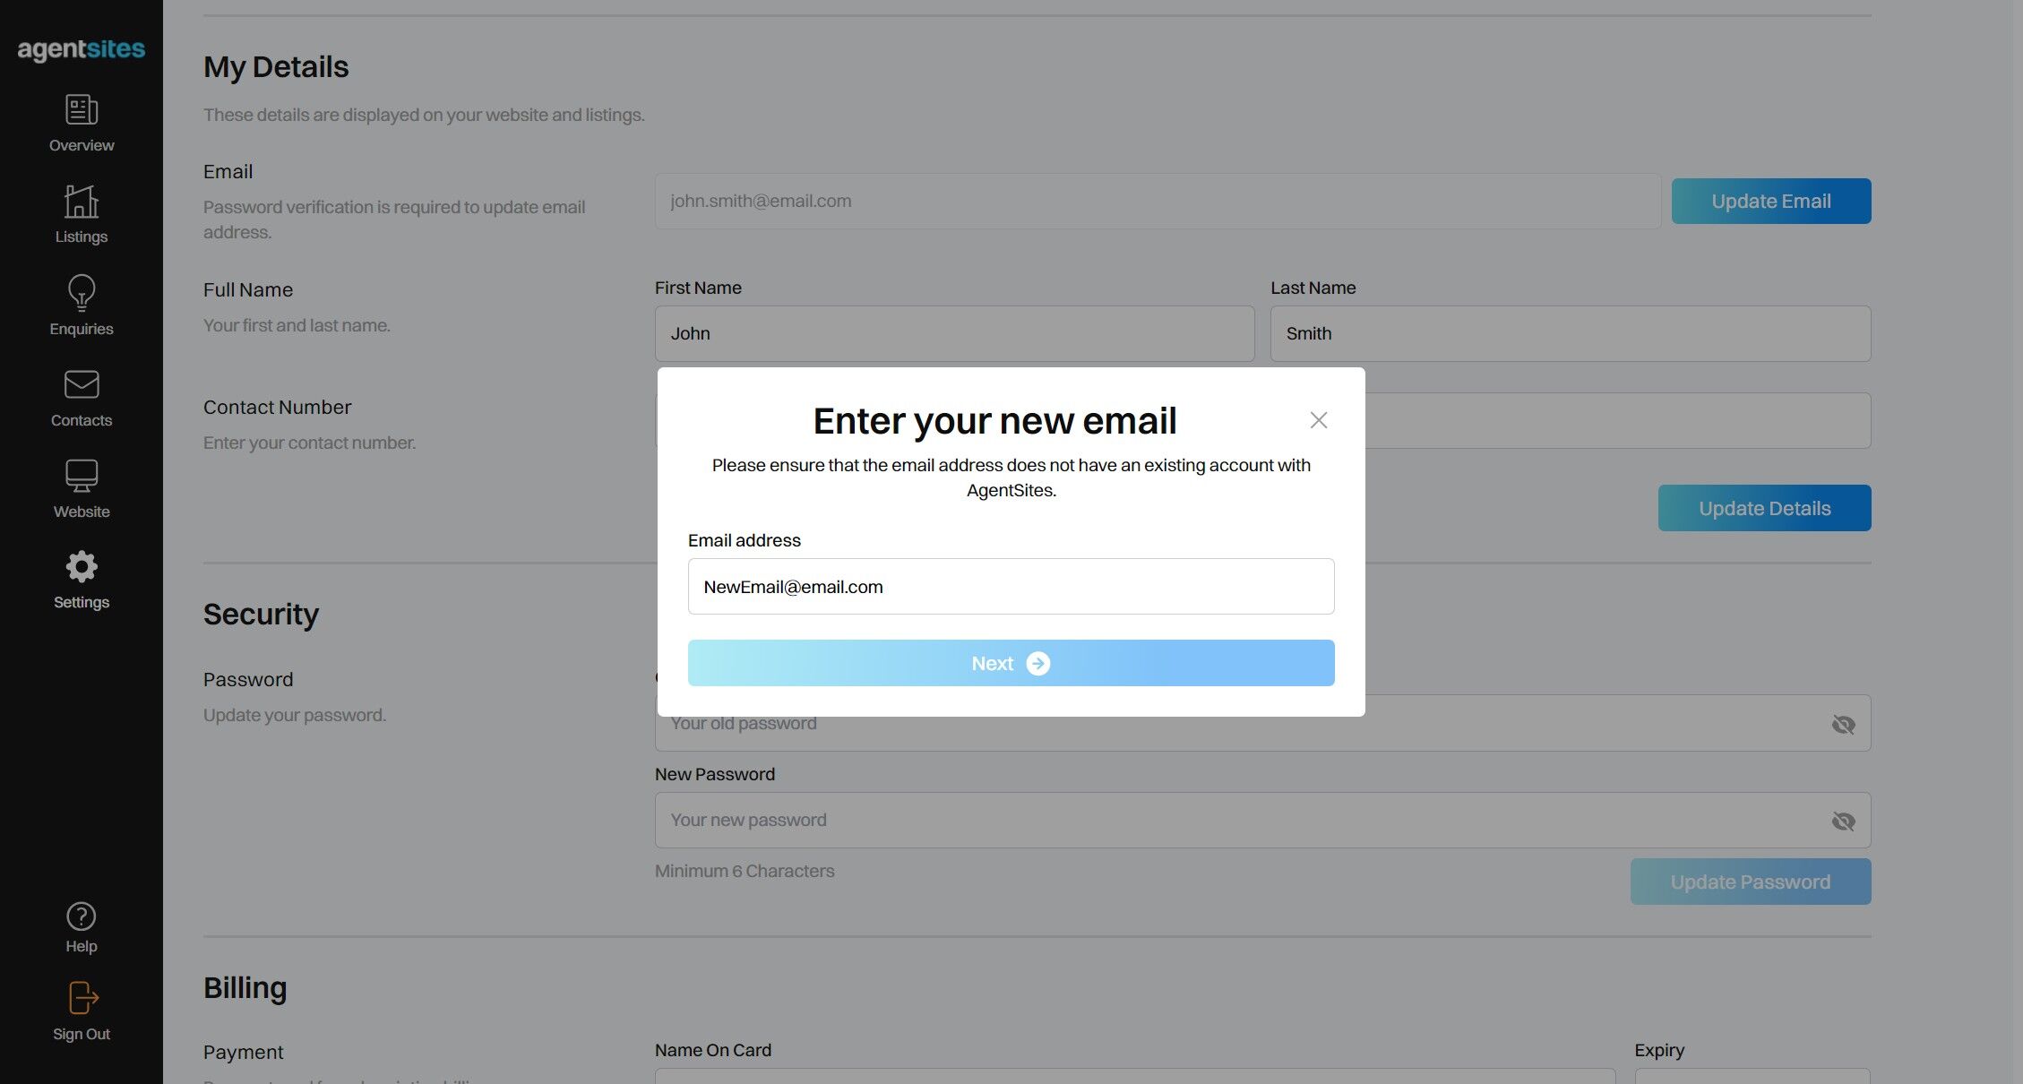The height and width of the screenshot is (1084, 2023).
Task: Click the Update Email button
Action: pyautogui.click(x=1770, y=201)
